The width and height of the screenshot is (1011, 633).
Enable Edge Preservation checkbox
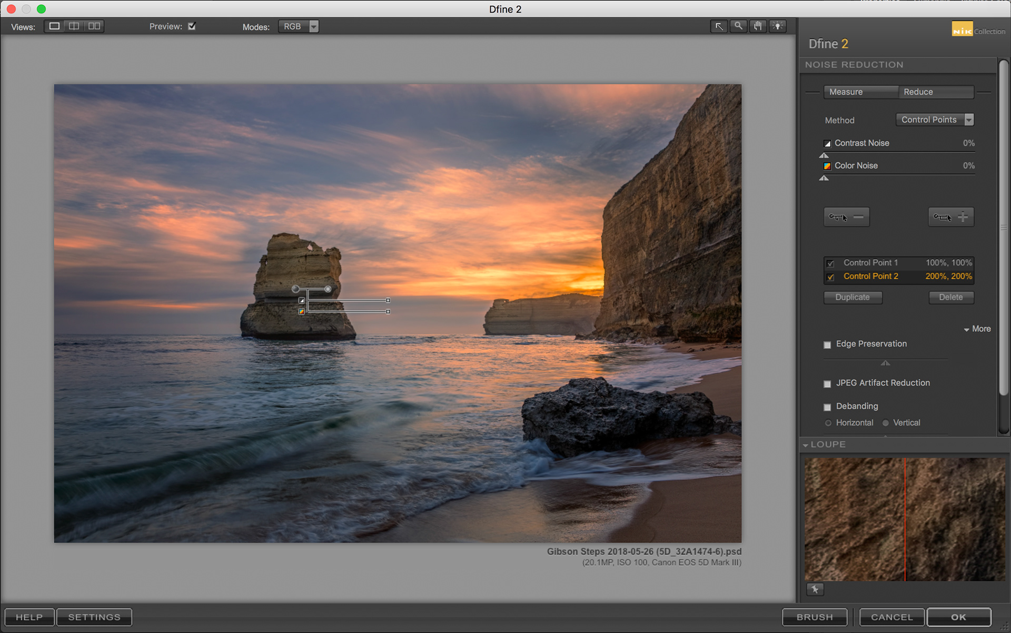click(x=827, y=345)
